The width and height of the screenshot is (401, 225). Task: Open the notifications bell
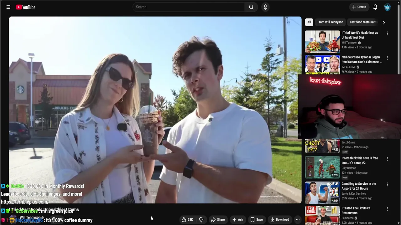point(375,7)
